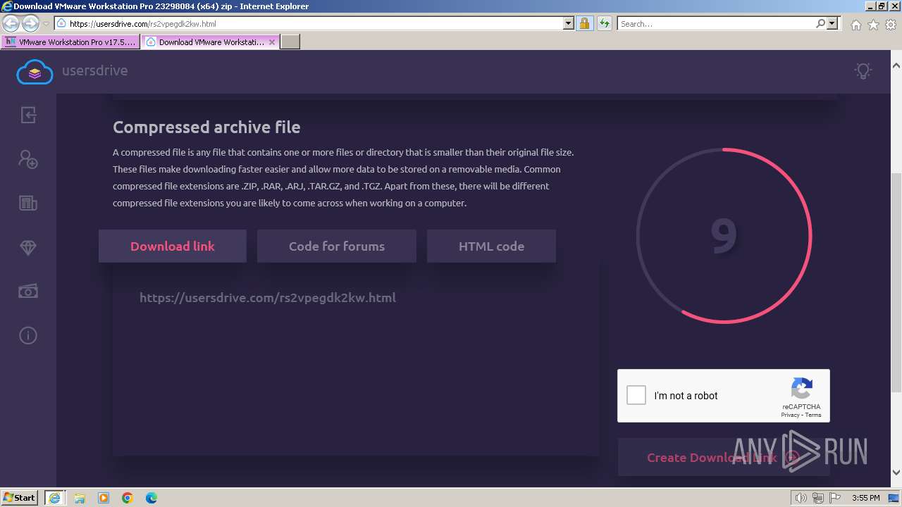Click the Search input field
The width and height of the screenshot is (902, 507).
pos(716,23)
